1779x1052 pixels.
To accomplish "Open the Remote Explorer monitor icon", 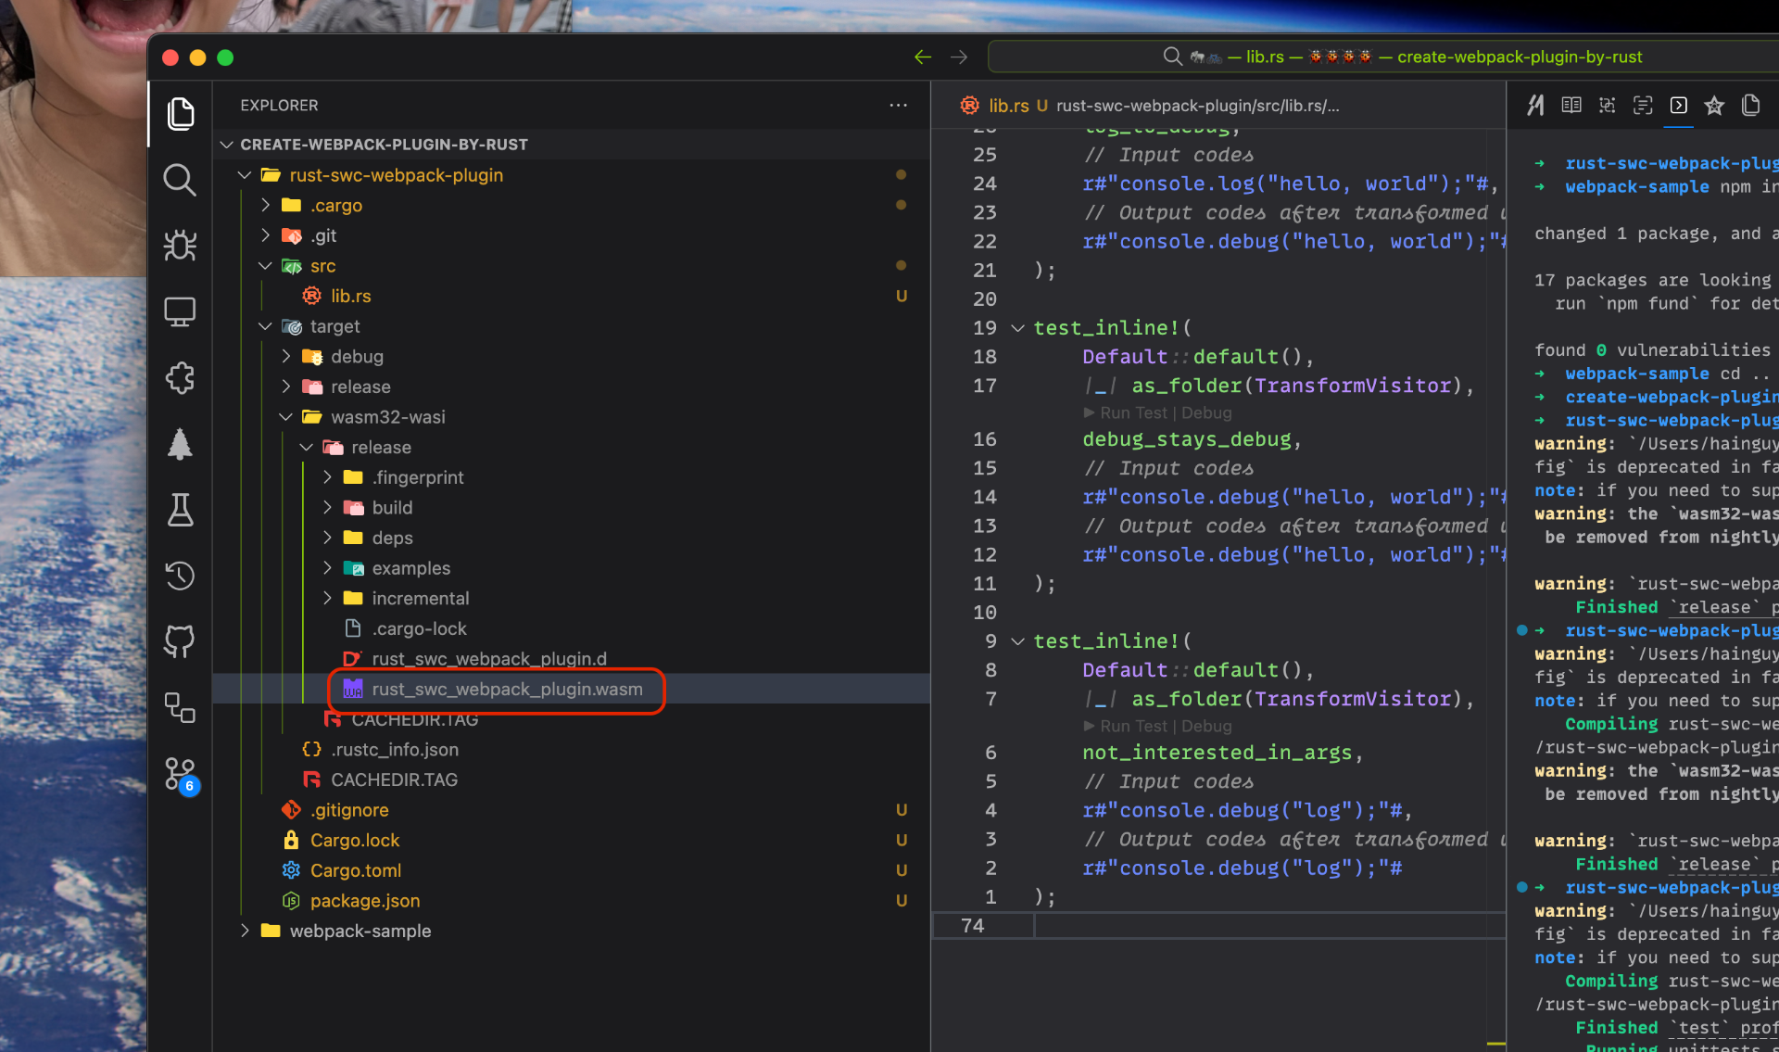I will [180, 311].
